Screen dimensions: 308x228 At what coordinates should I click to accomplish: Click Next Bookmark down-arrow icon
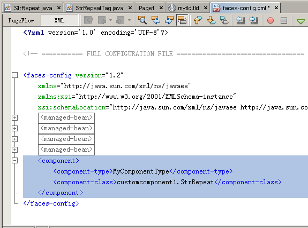point(211,20)
